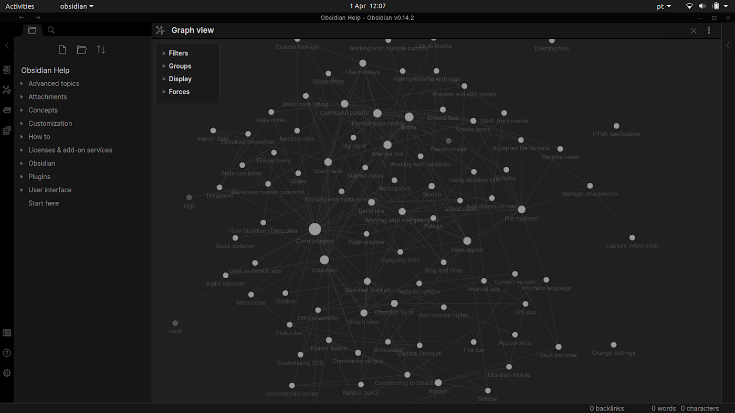The image size is (735, 413).
Task: Click the 0 characters status item
Action: [700, 408]
